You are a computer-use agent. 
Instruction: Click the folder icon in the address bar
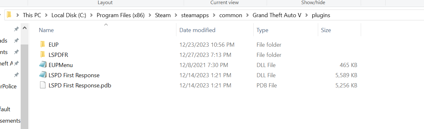click(x=9, y=15)
